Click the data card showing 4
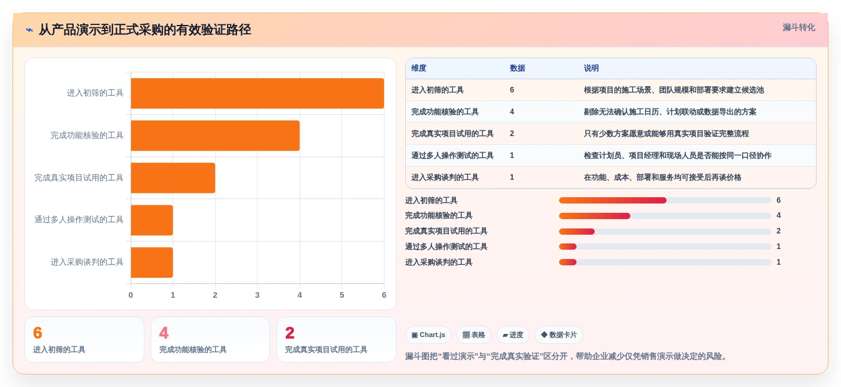The width and height of the screenshot is (841, 387). click(x=210, y=340)
